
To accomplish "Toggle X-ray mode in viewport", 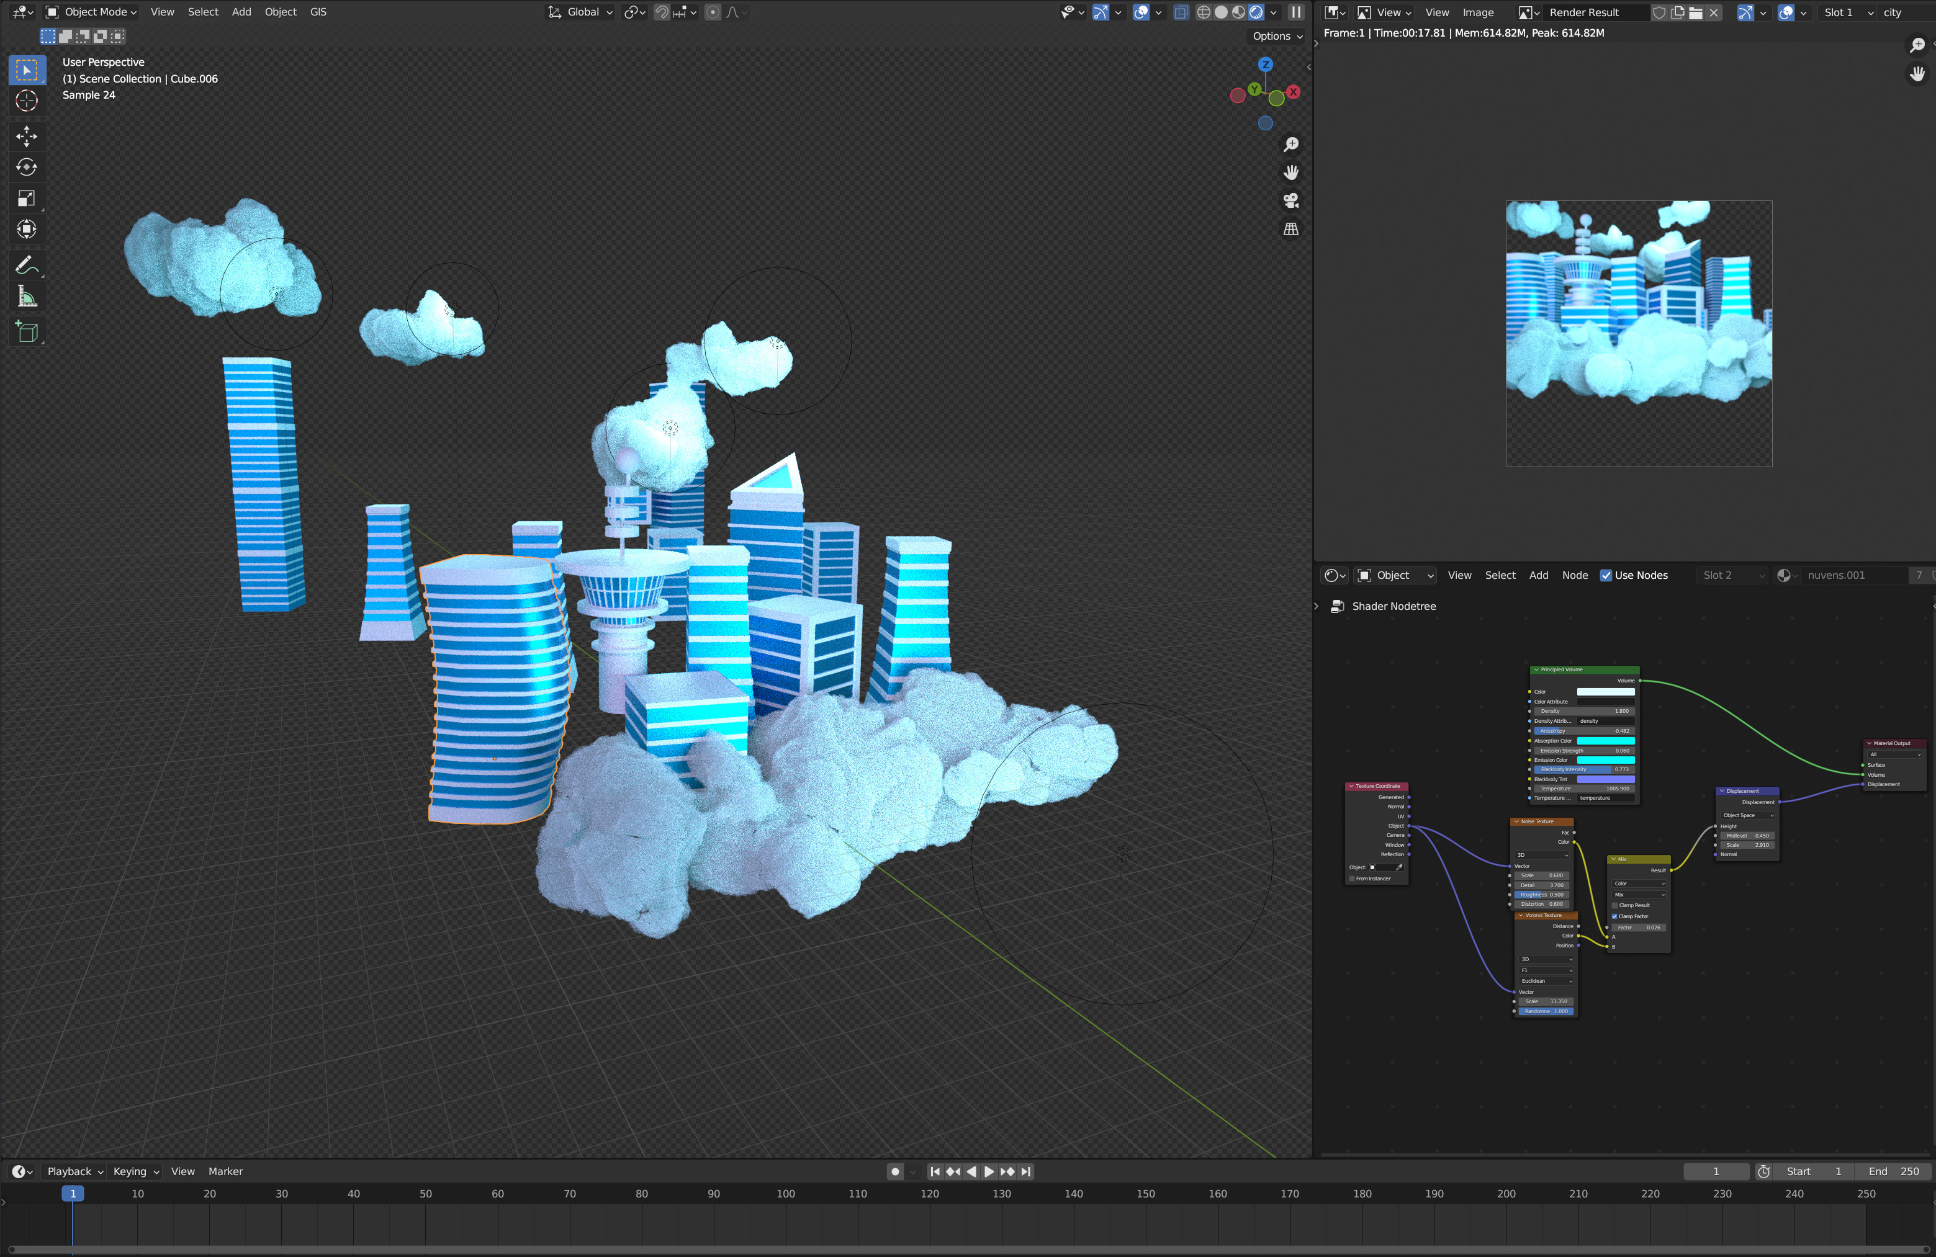I will [1181, 12].
